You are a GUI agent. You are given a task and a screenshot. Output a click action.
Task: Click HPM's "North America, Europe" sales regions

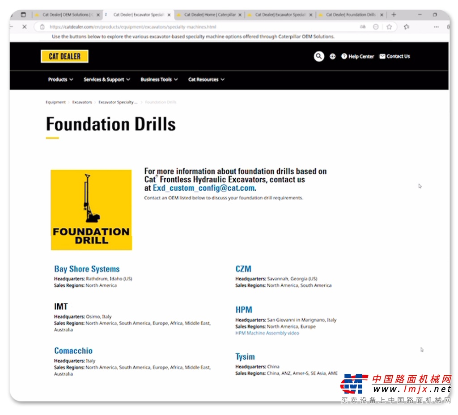(291, 327)
